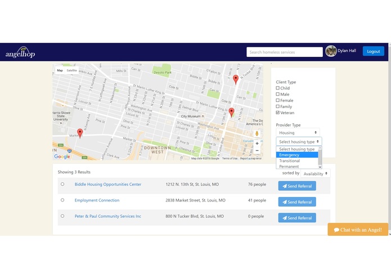Send Referral to Biddle Housing Opportunities Center
Screen dimensions: 391x278
297,186
